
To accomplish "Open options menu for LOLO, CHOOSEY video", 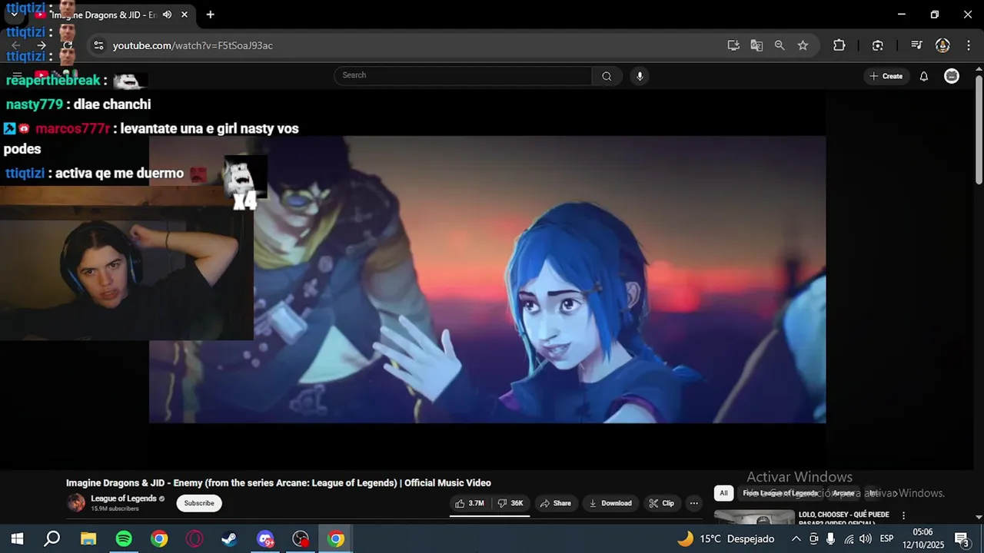I will point(903,515).
